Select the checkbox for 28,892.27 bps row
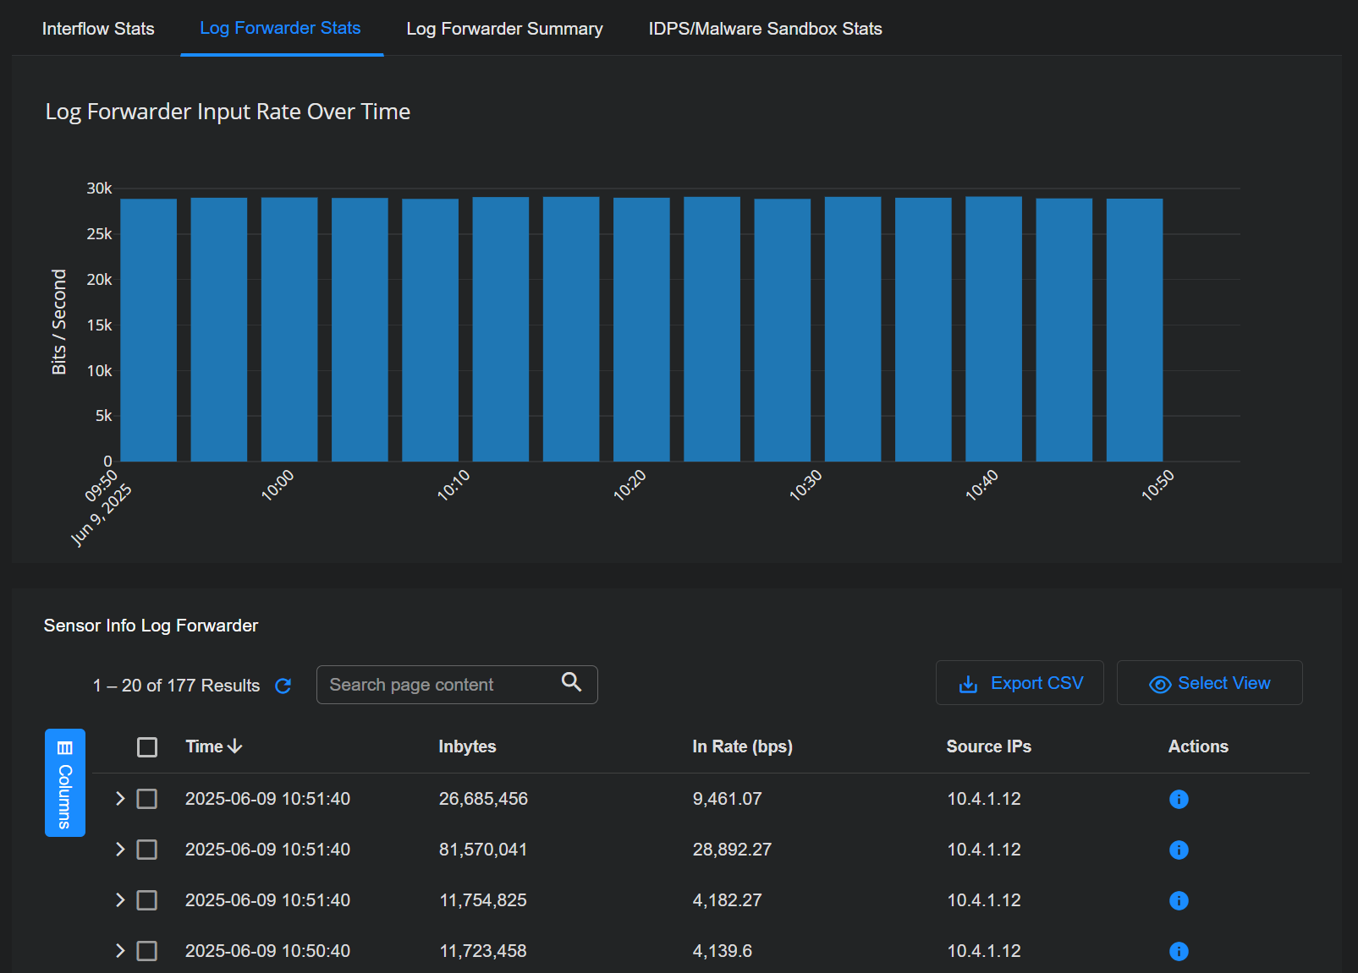The height and width of the screenshot is (973, 1358). click(x=147, y=850)
